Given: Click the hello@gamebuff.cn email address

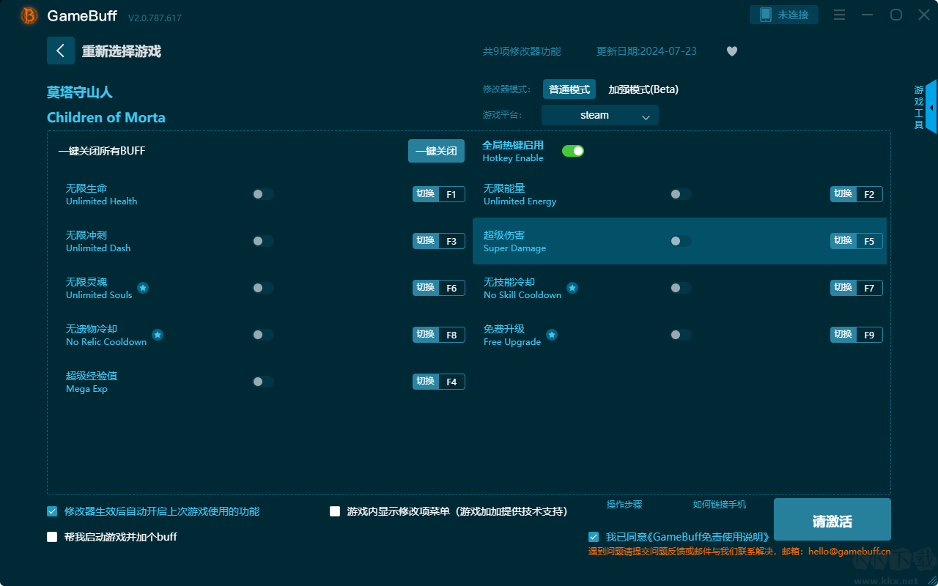Looking at the screenshot, I should (849, 552).
